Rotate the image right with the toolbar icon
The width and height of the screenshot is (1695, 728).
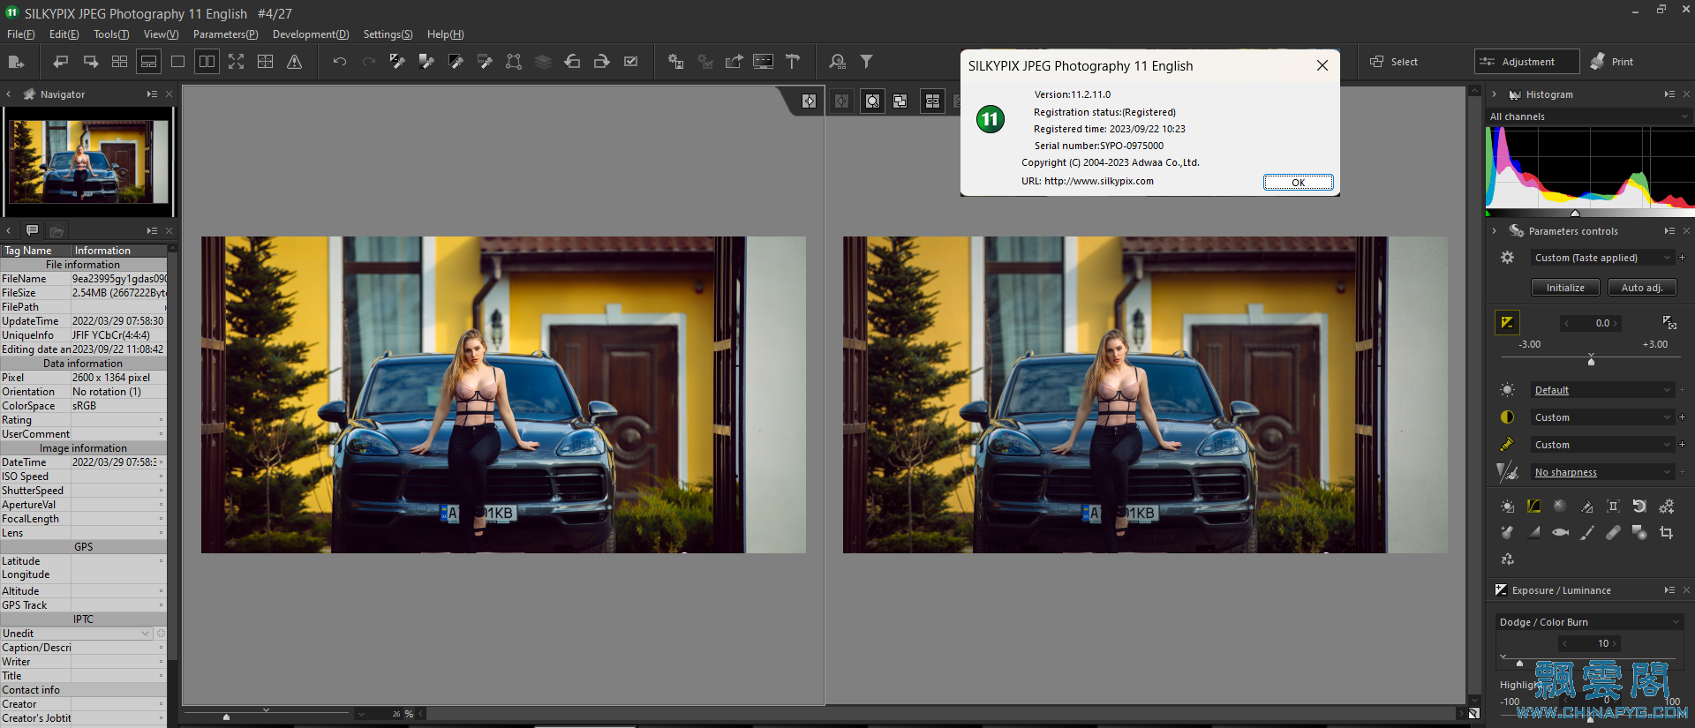pos(601,62)
